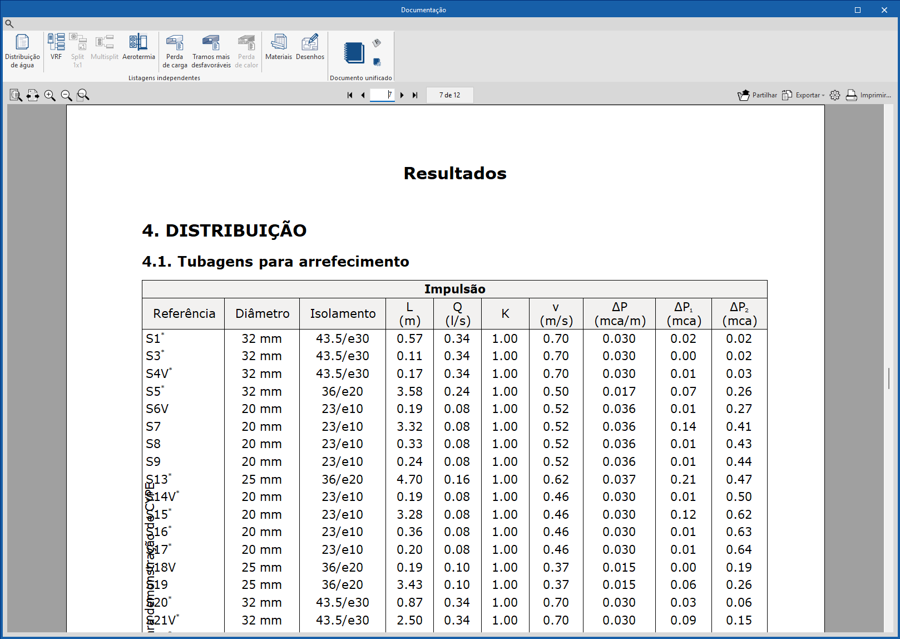Click the zoom out magnifier
900x639 pixels.
tap(66, 95)
